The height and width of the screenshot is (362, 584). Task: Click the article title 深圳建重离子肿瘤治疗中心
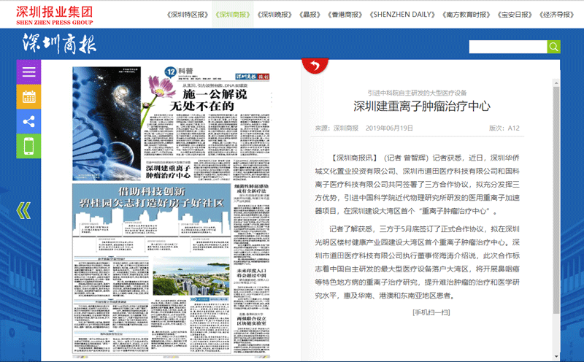click(x=422, y=106)
